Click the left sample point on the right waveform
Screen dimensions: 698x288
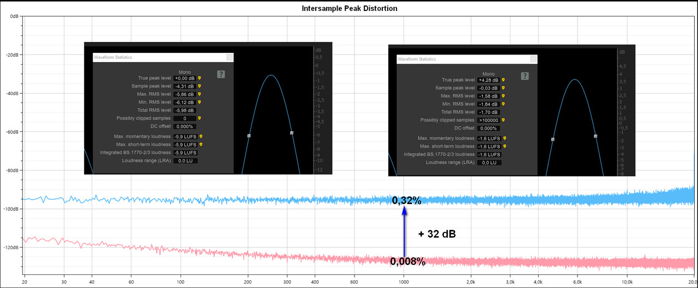point(553,139)
